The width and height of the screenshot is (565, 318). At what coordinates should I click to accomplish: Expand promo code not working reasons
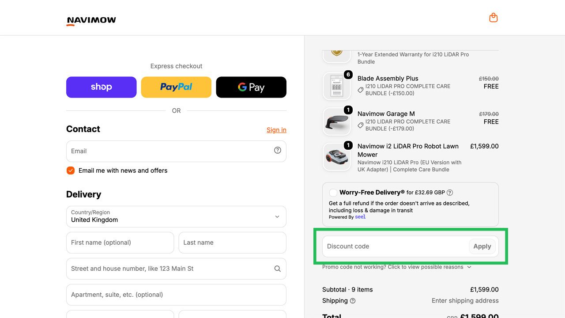(397, 267)
